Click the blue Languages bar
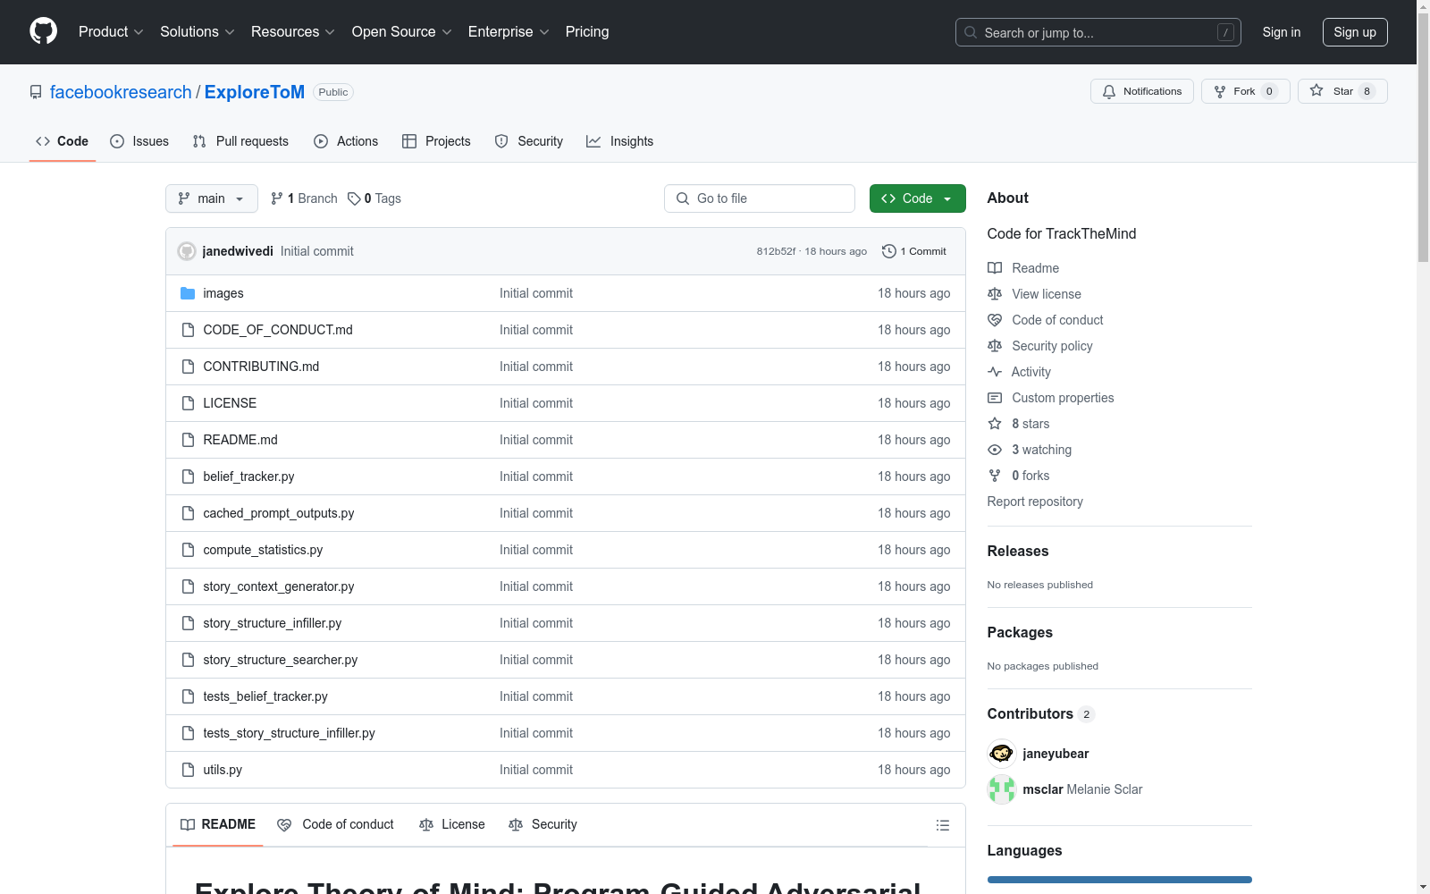1430x894 pixels. [1120, 880]
